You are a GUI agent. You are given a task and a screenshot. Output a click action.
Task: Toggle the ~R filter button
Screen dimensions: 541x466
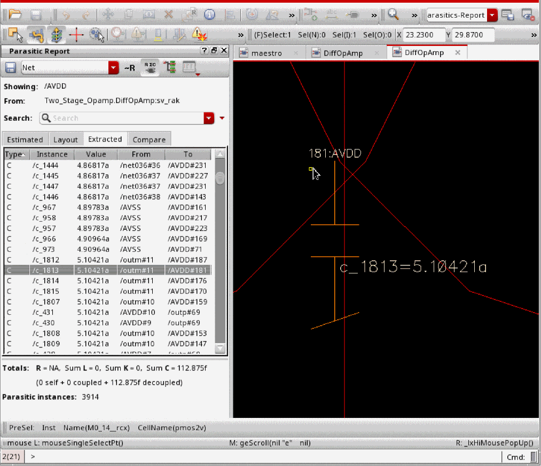point(130,68)
